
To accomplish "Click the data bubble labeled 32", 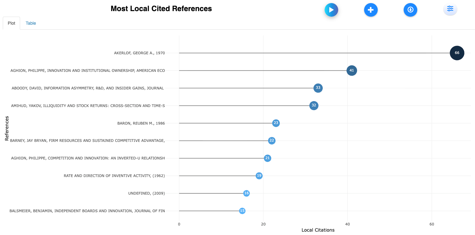I will (314, 105).
